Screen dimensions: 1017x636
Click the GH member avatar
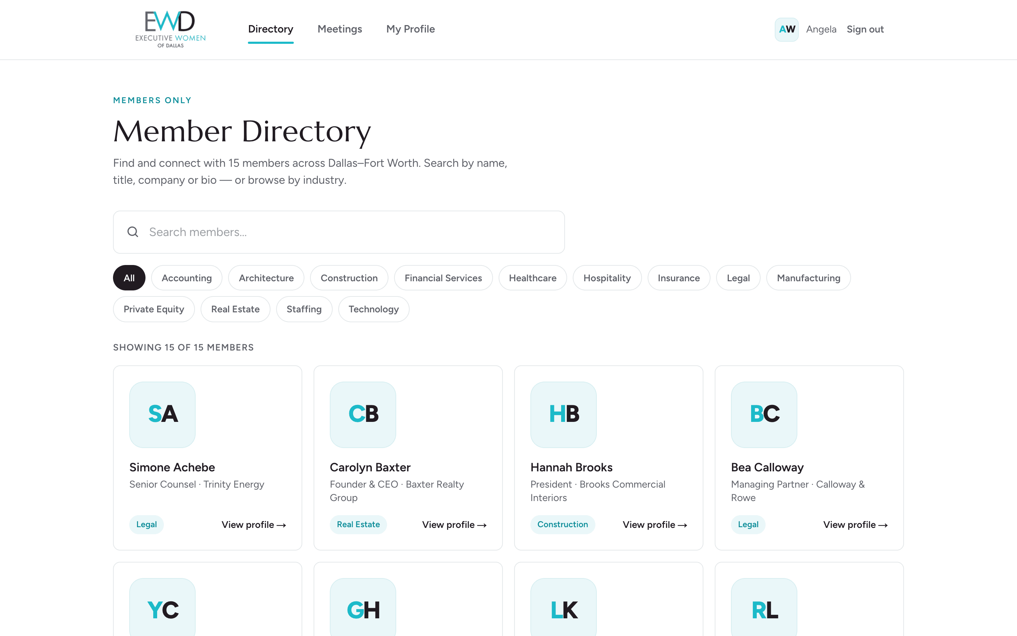point(363,607)
